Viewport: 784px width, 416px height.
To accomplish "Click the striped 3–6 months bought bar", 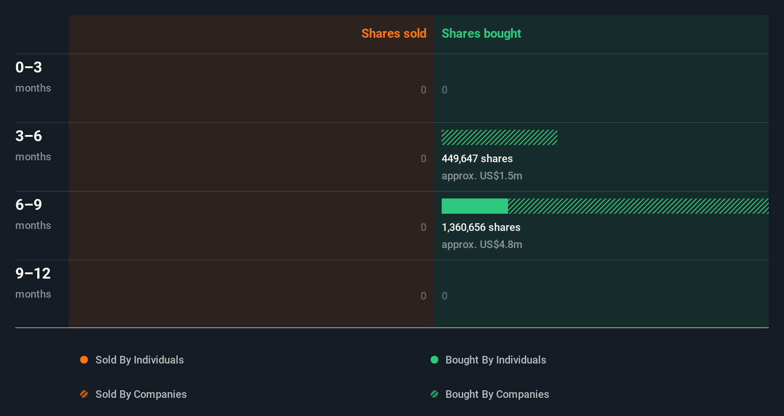I will pos(499,137).
